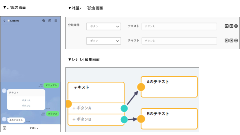Open the hamburger menu in LINE chat
240x135 pixels.
pyautogui.click(x=56, y=21)
